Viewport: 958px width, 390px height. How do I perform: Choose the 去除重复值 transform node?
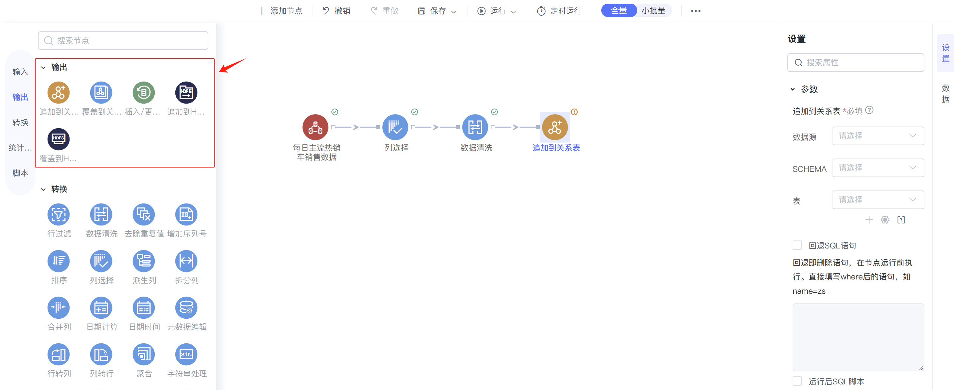click(x=143, y=214)
